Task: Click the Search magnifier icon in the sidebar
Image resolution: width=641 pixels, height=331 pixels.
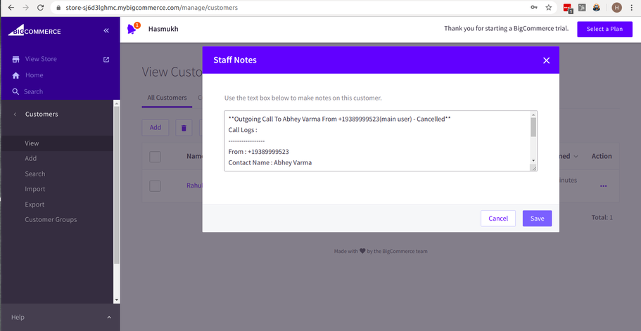Action: (15, 92)
